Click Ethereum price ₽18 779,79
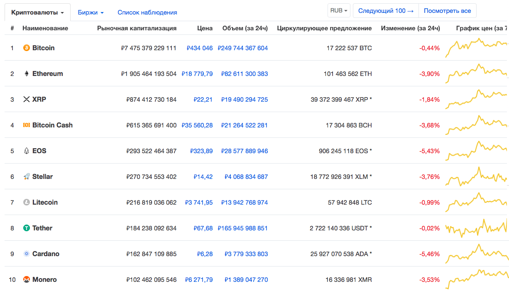This screenshot has width=509, height=291. coord(197,74)
